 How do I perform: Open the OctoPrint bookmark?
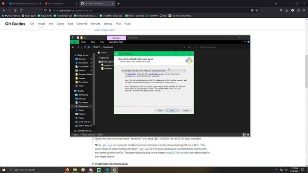[x=152, y=16]
